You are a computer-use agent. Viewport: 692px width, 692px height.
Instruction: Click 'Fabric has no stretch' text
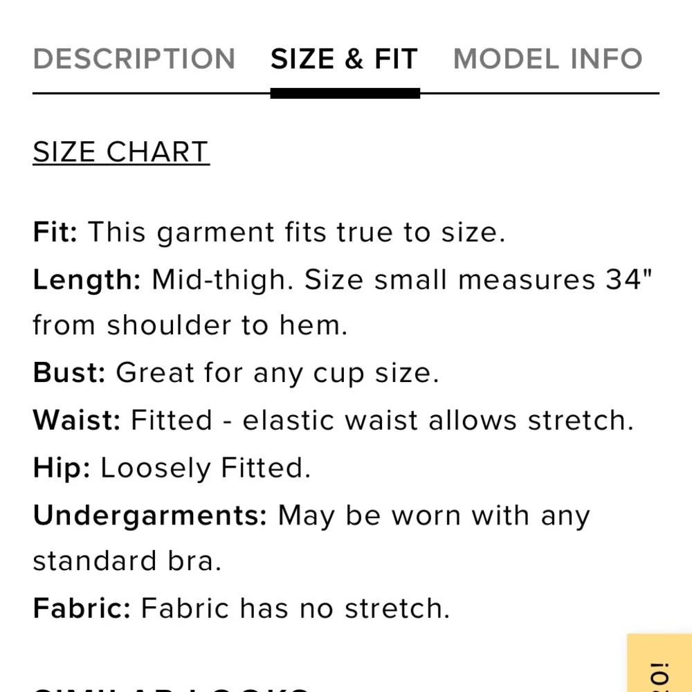point(295,608)
